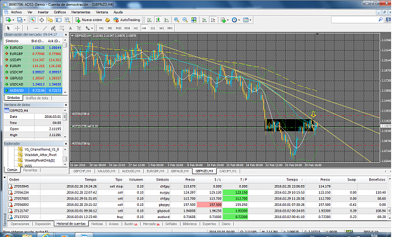Select order 27056234 in account history
The width and height of the screenshot is (396, 237).
pyautogui.click(x=198, y=193)
